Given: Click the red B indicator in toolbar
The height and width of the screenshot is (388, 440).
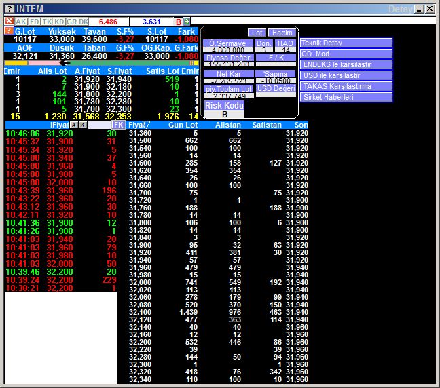Looking at the screenshot, I should click(179, 22).
